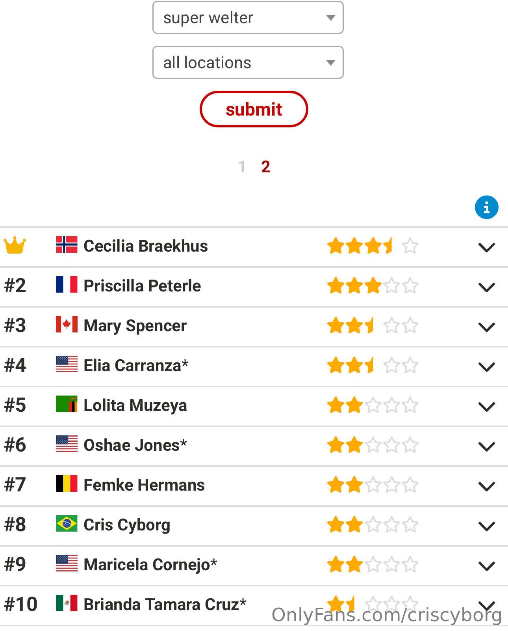The image size is (508, 631).
Task: Click the gold crown champion icon
Action: [15, 245]
